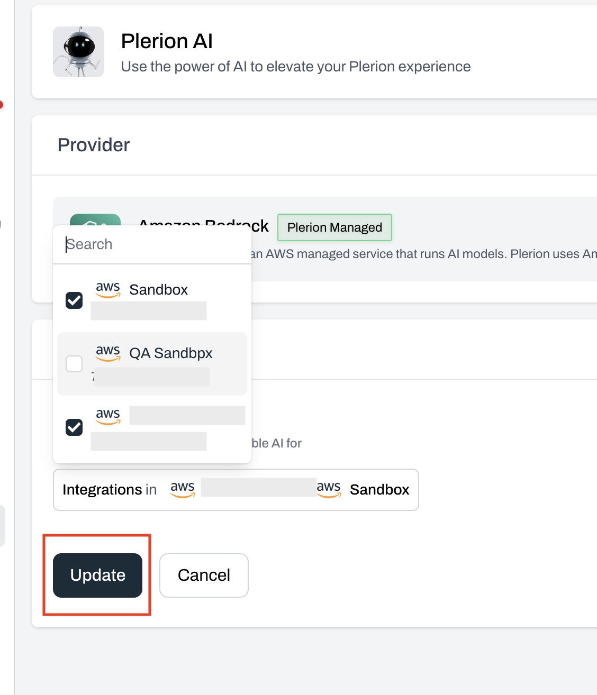Uncheck the Sandbox account checkbox
The height and width of the screenshot is (695, 597).
click(x=74, y=300)
